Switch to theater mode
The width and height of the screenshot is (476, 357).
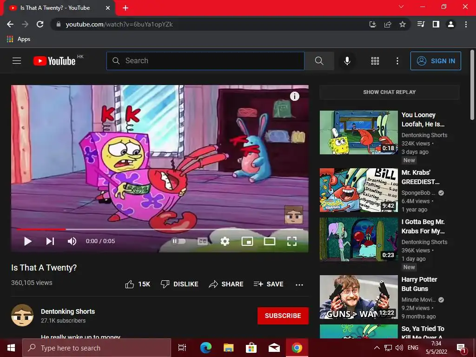coord(270,241)
